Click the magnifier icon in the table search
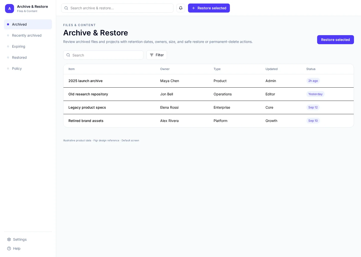This screenshot has width=361, height=257. click(68, 55)
